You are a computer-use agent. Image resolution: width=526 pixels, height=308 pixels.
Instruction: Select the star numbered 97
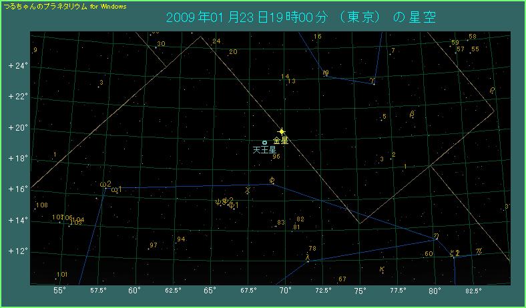(154, 245)
